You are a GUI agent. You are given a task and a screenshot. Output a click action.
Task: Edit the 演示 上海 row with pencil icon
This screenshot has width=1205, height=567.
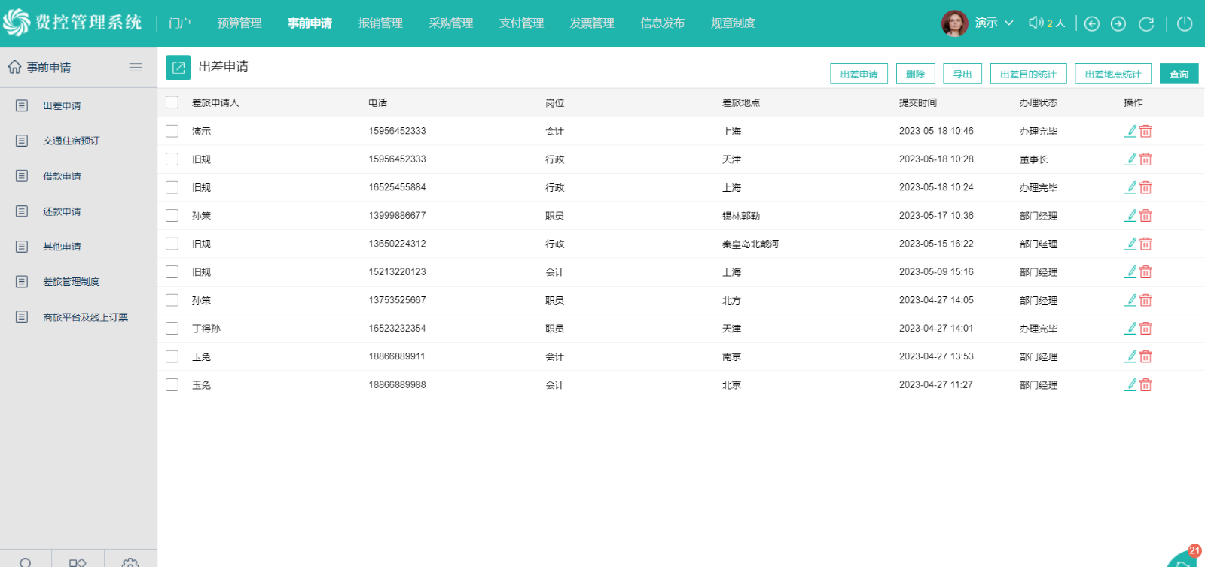[1130, 131]
